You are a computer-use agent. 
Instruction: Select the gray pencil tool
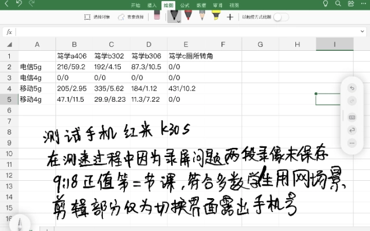pyautogui.click(x=202, y=15)
